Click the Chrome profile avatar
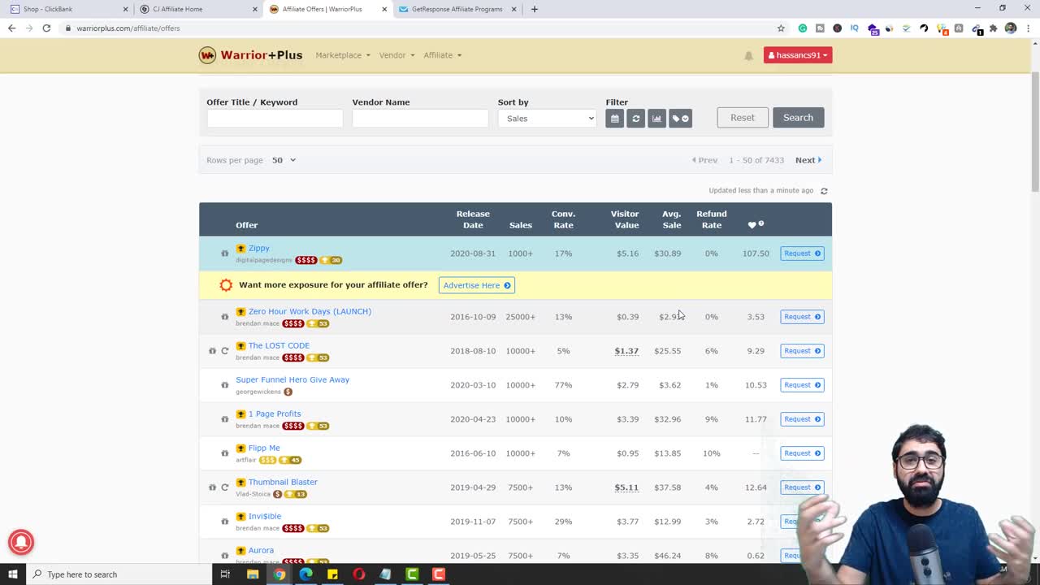Viewport: 1040px width, 585px height. coord(1011,28)
